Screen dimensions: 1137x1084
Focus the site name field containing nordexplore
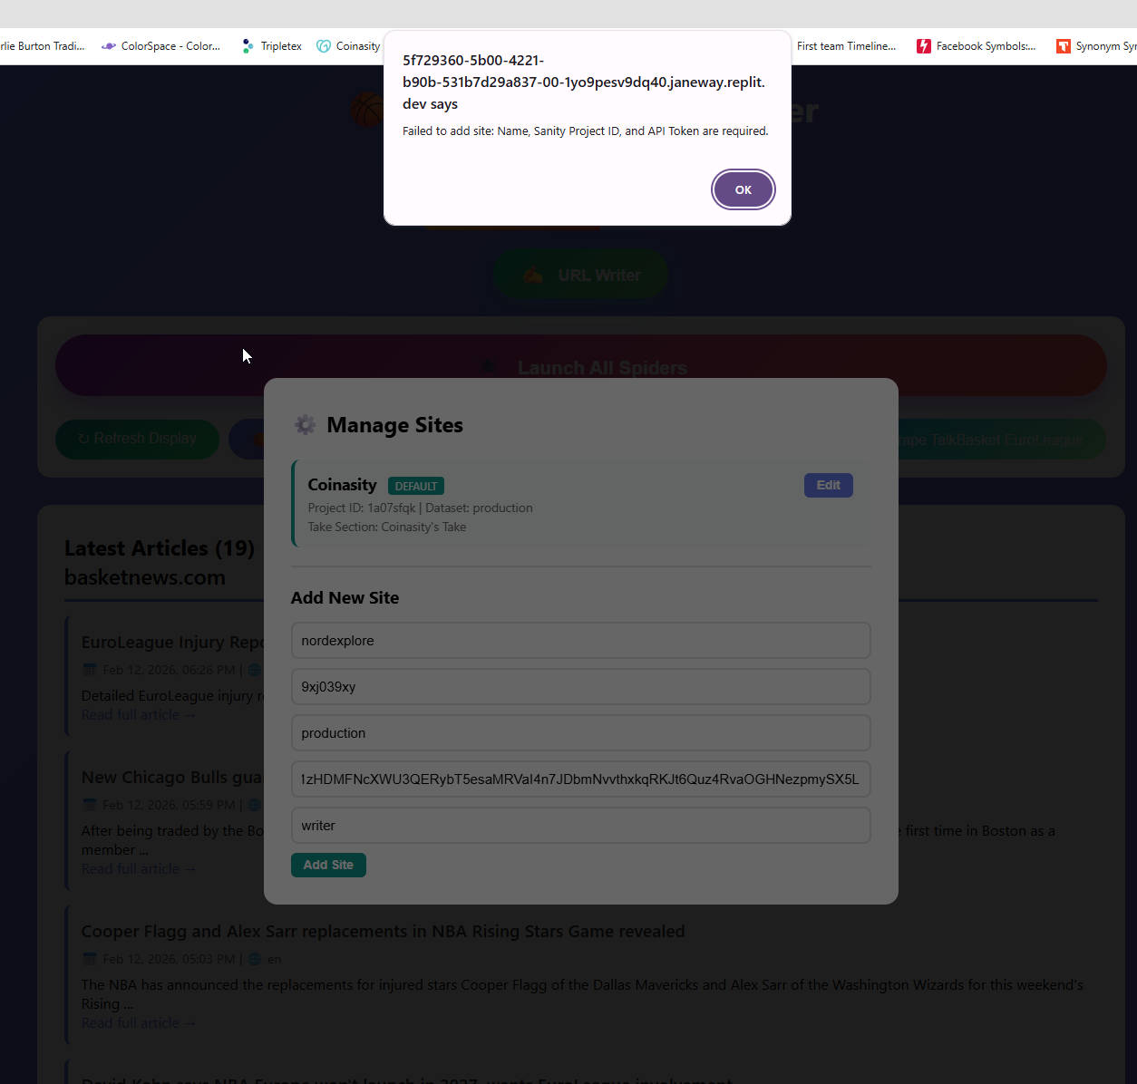click(x=580, y=641)
